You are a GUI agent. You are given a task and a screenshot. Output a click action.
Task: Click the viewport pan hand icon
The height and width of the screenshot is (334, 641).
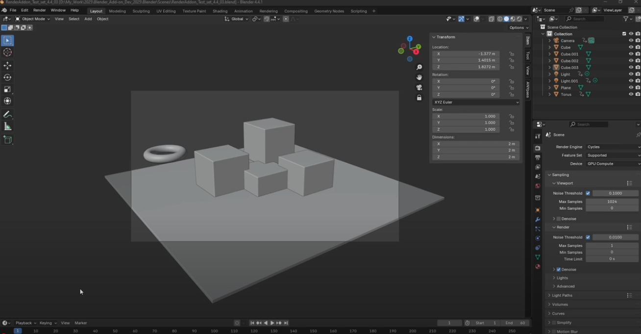coord(419,77)
